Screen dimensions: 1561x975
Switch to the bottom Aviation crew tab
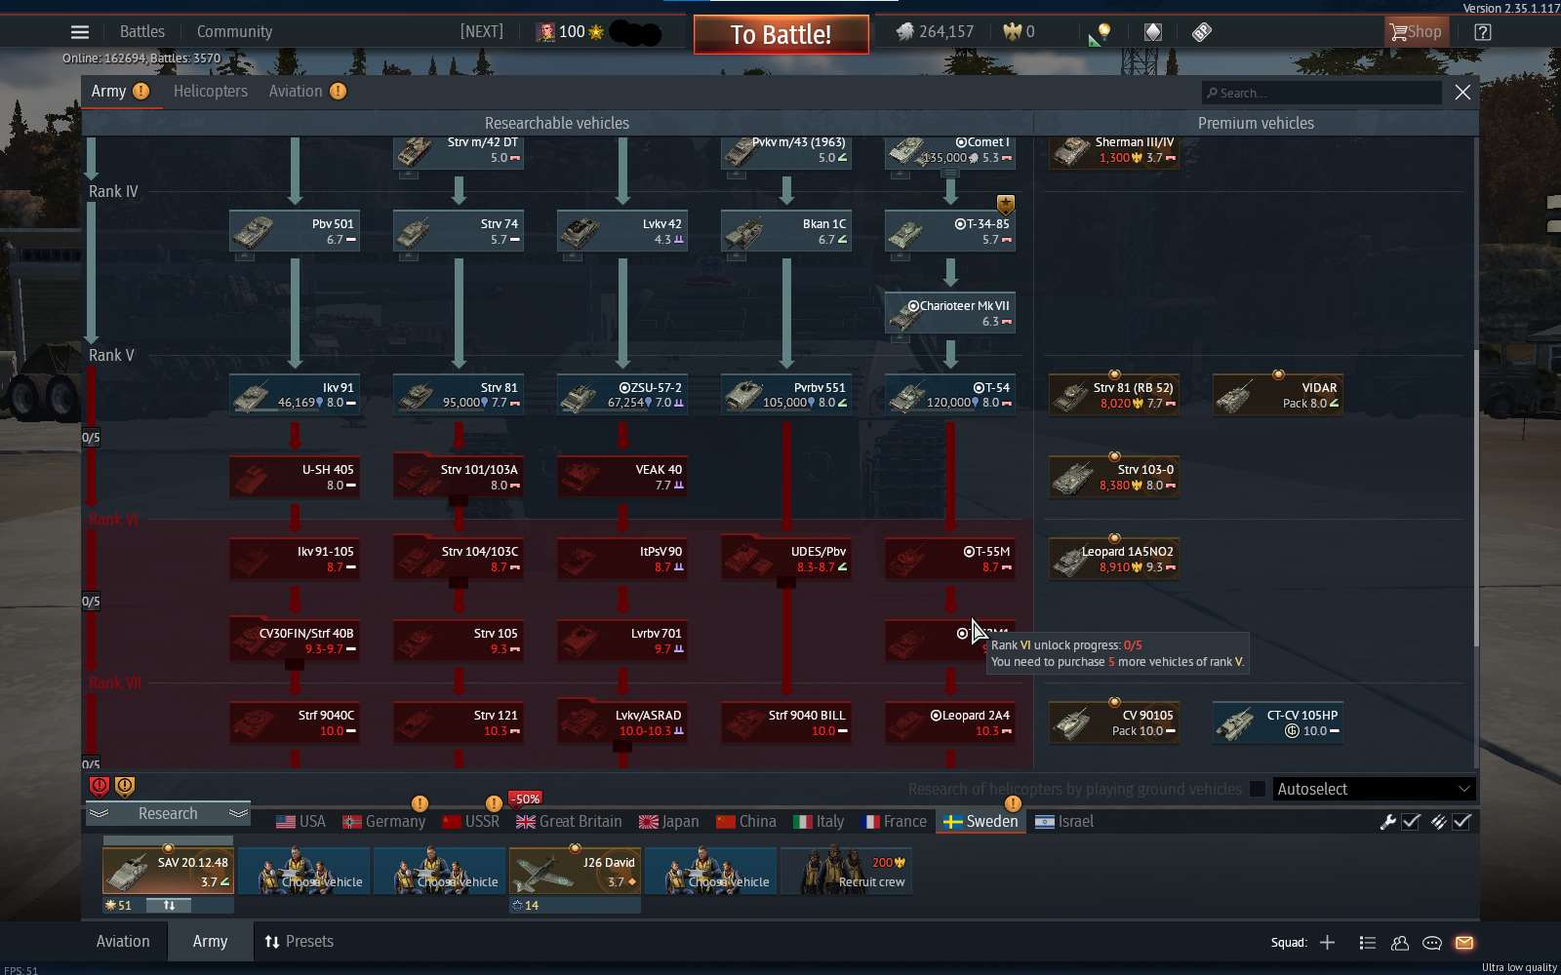123,942
